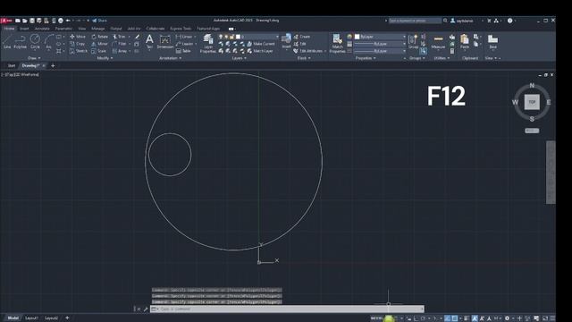Image resolution: width=572 pixels, height=322 pixels.
Task: Open the Insert ribbon tab
Action: point(24,28)
